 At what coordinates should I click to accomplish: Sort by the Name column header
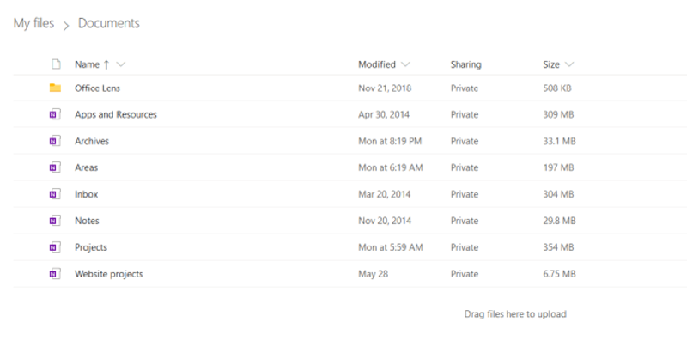[x=88, y=64]
